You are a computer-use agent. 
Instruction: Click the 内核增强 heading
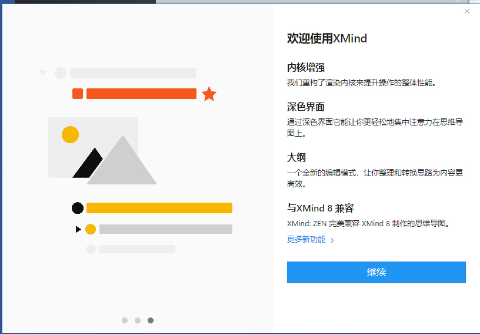[305, 67]
